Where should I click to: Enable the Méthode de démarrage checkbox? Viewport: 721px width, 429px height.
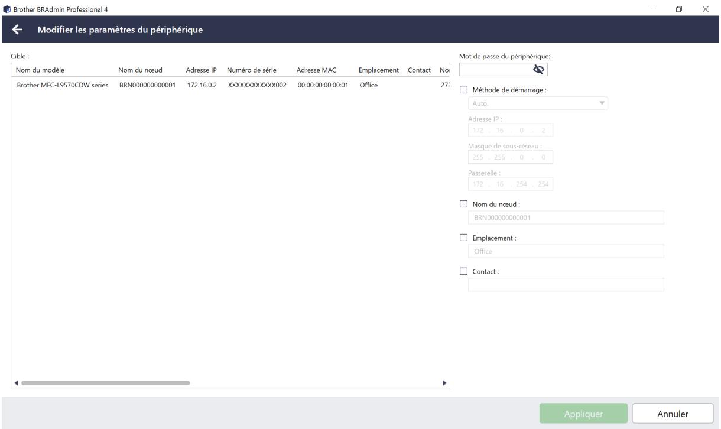[x=463, y=90]
